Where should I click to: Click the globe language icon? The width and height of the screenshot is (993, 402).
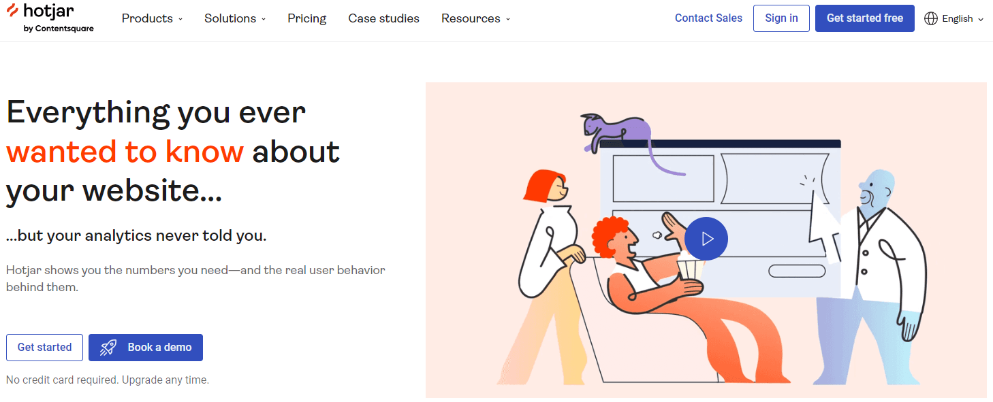point(931,18)
